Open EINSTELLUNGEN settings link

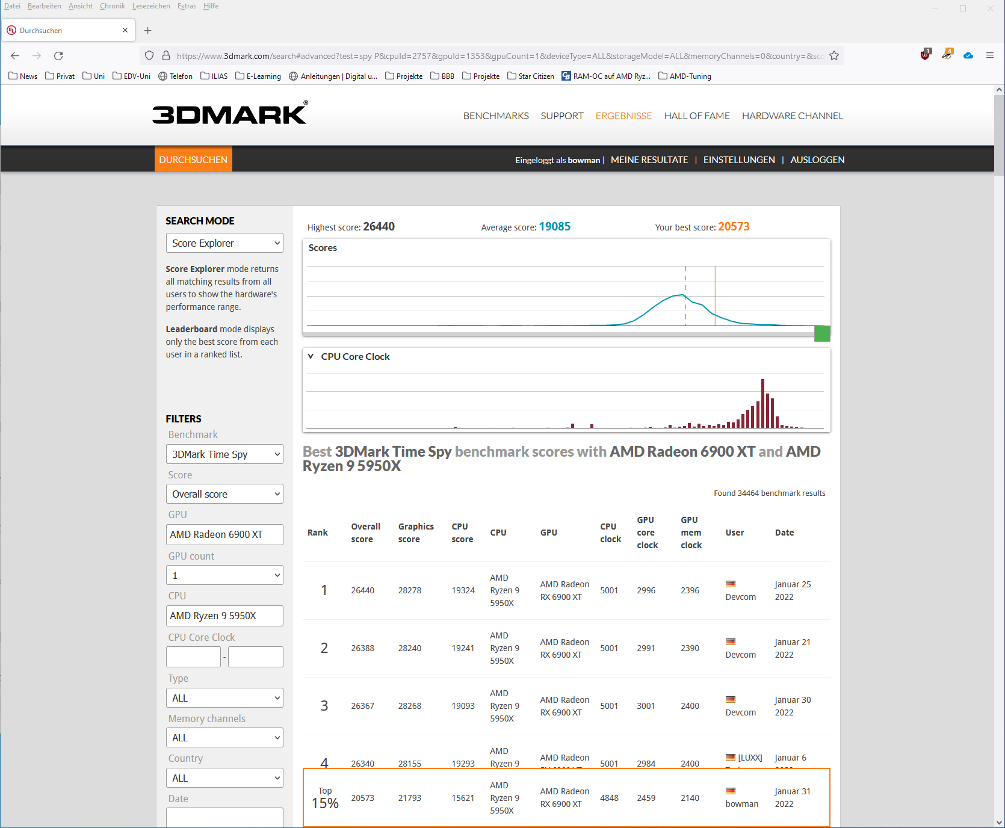739,160
